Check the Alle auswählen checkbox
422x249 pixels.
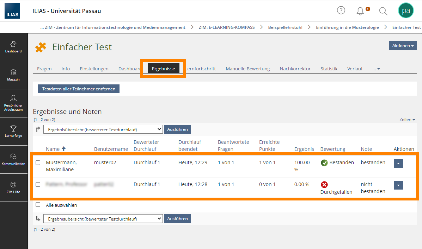click(38, 205)
